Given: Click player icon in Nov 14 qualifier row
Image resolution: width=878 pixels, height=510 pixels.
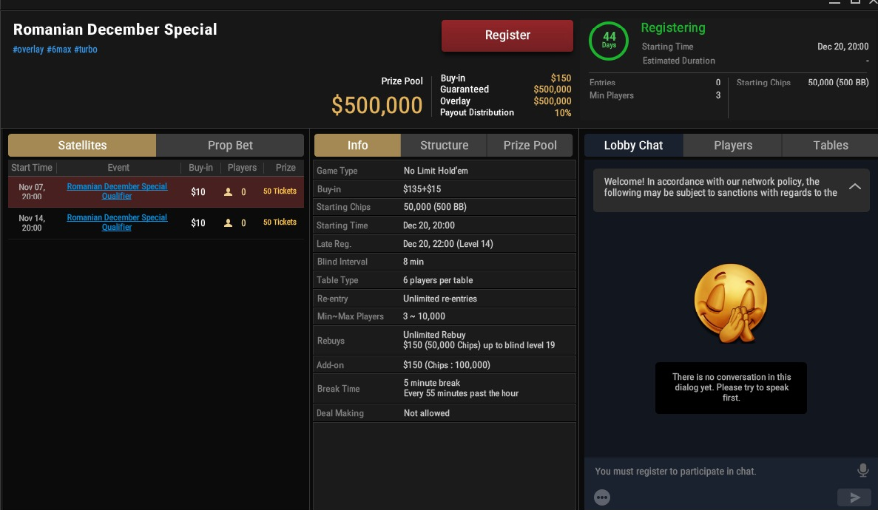Looking at the screenshot, I should [x=229, y=222].
